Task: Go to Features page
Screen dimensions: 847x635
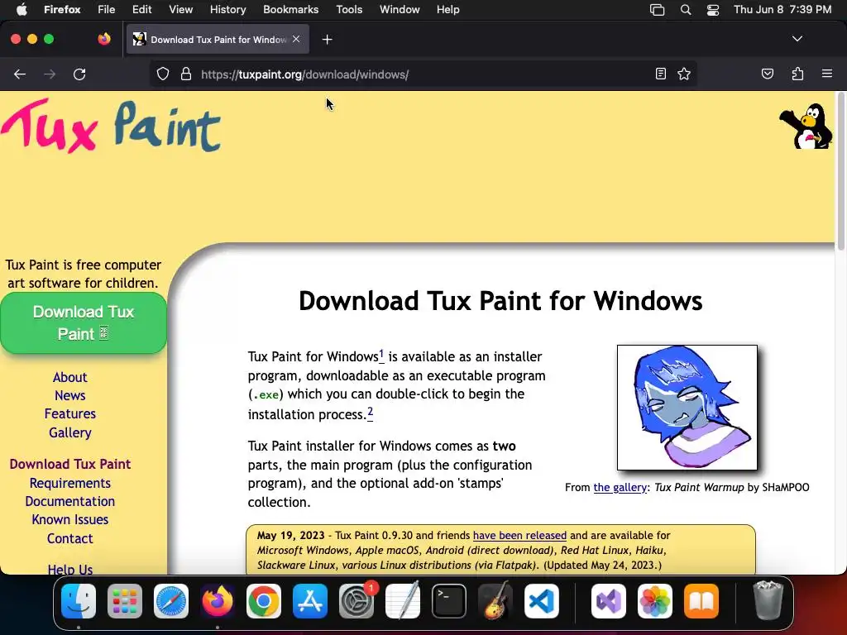Action: (x=69, y=414)
